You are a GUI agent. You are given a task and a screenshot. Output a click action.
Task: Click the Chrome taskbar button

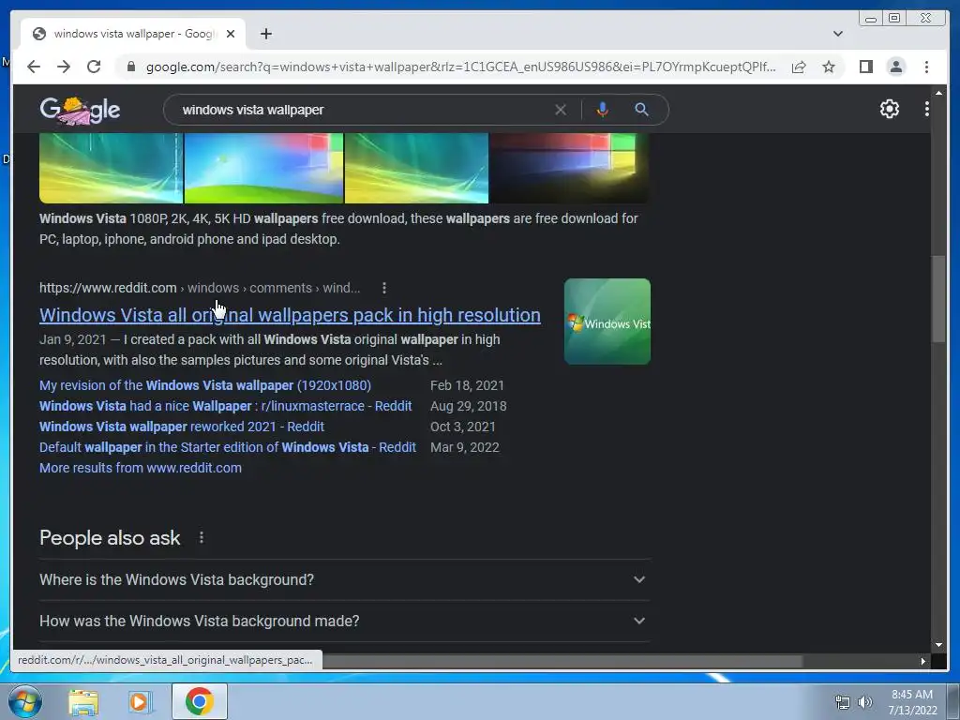pyautogui.click(x=200, y=701)
